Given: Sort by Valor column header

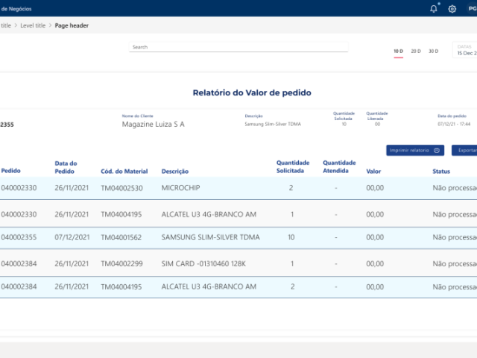Looking at the screenshot, I should coord(373,172).
